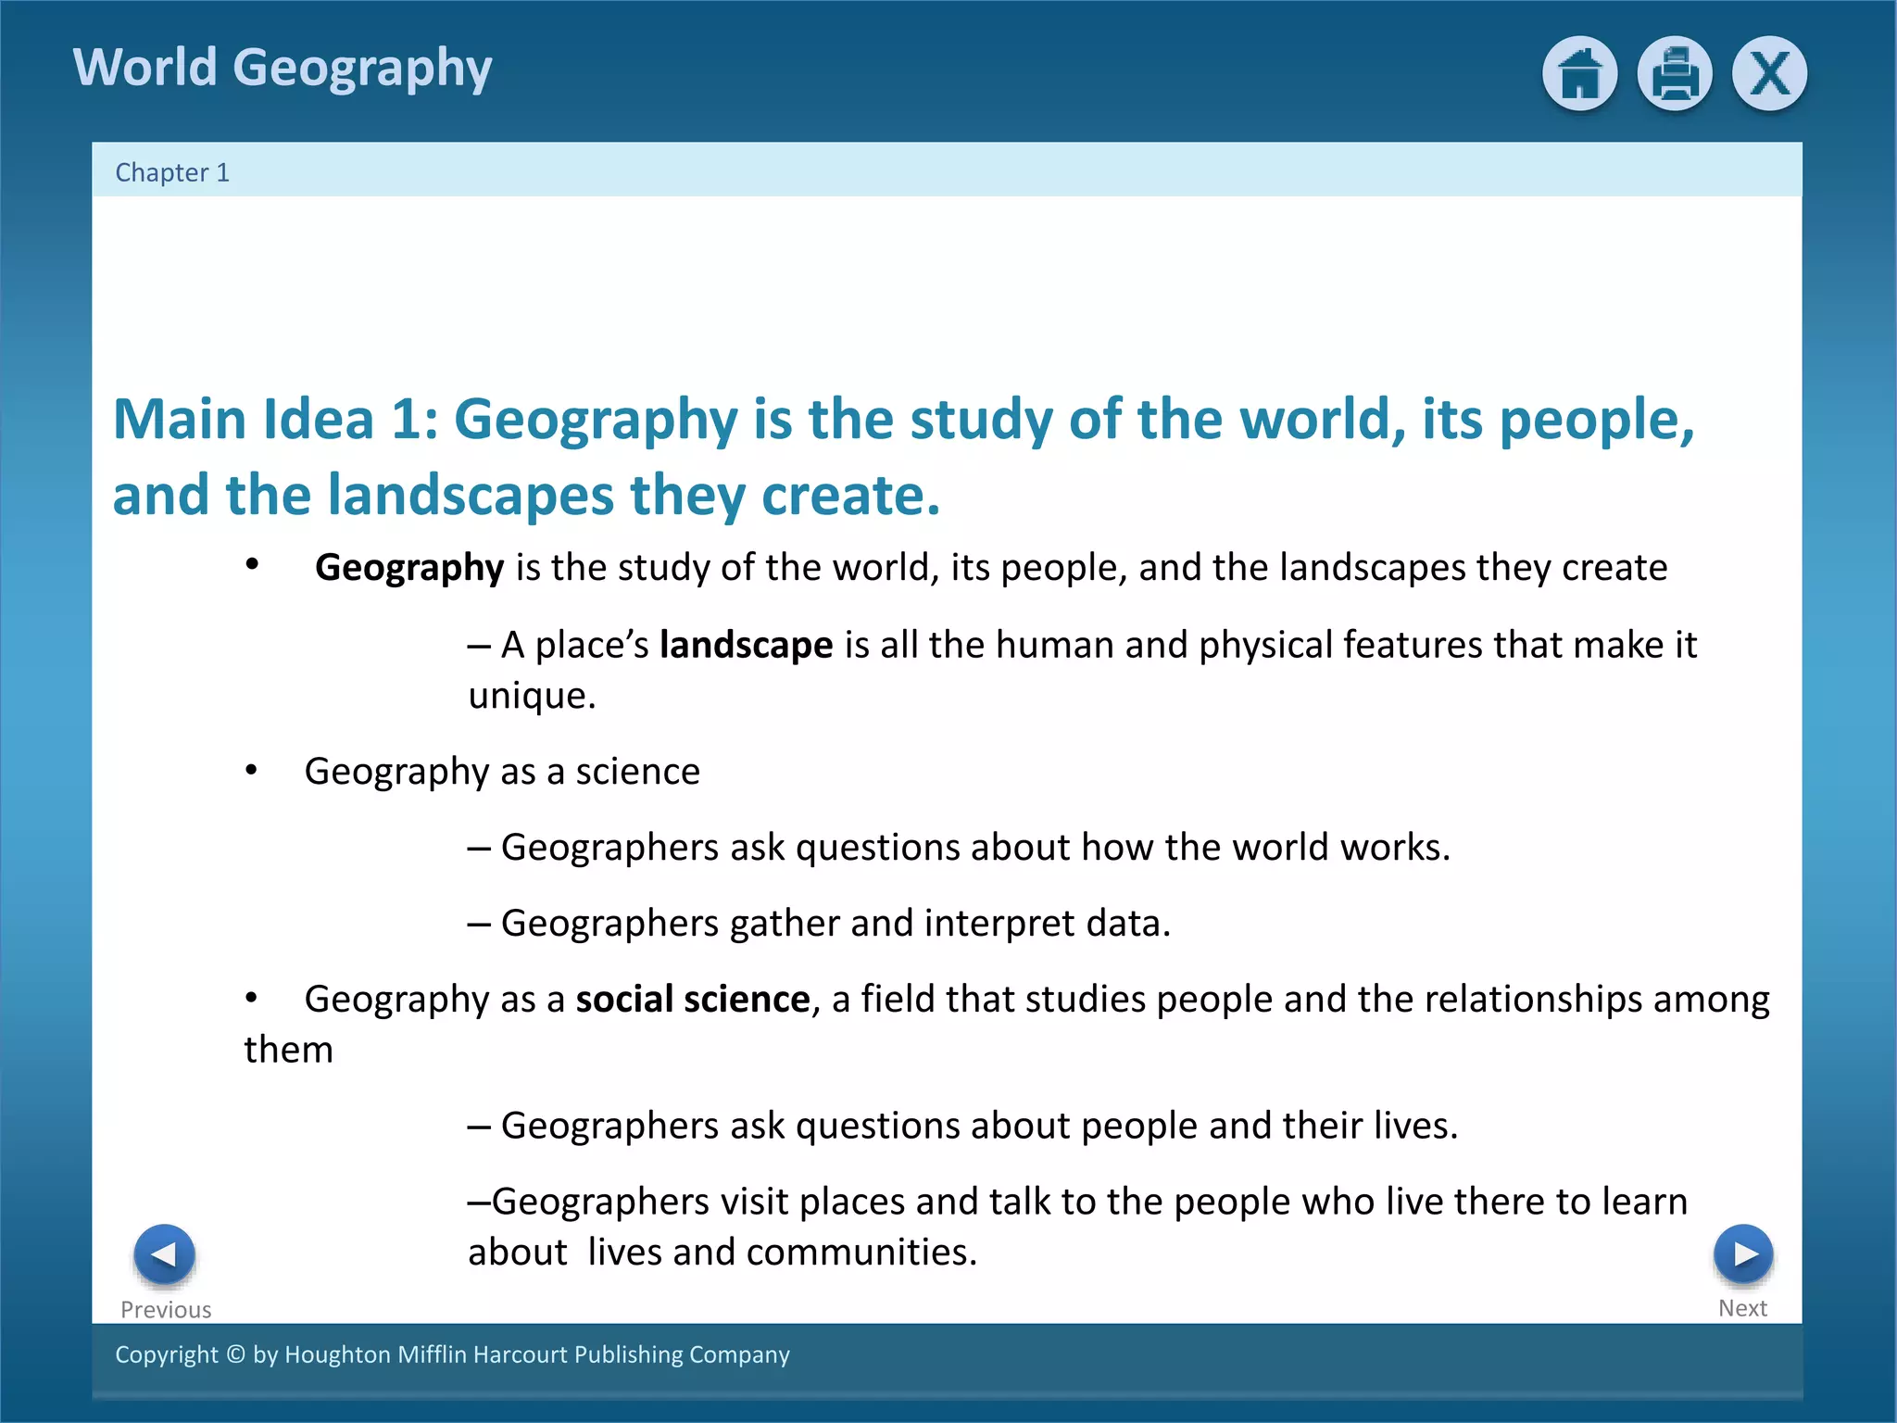Click the Print icon button
1897x1423 pixels.
[1674, 74]
